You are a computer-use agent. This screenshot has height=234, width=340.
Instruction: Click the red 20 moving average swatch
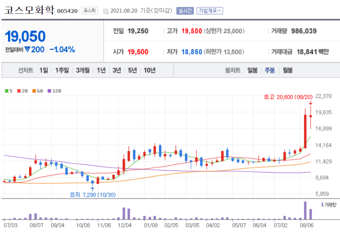tap(19, 91)
